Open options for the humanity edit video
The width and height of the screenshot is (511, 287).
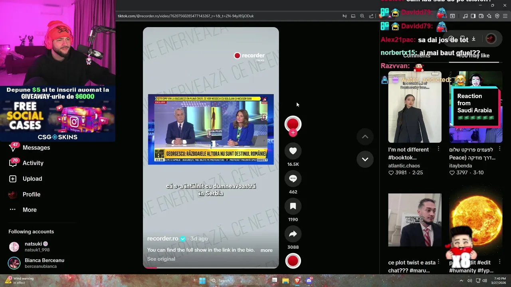(x=499, y=262)
